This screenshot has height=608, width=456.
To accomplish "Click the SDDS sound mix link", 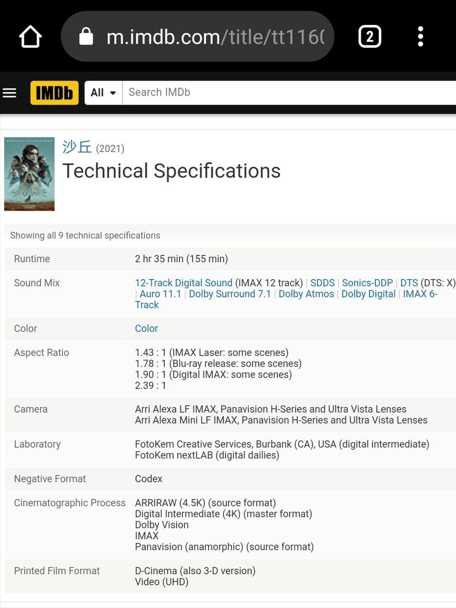I will coord(322,283).
